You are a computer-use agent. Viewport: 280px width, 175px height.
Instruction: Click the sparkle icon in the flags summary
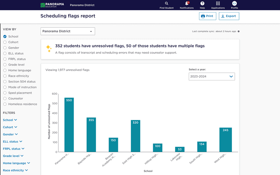point(49,48)
